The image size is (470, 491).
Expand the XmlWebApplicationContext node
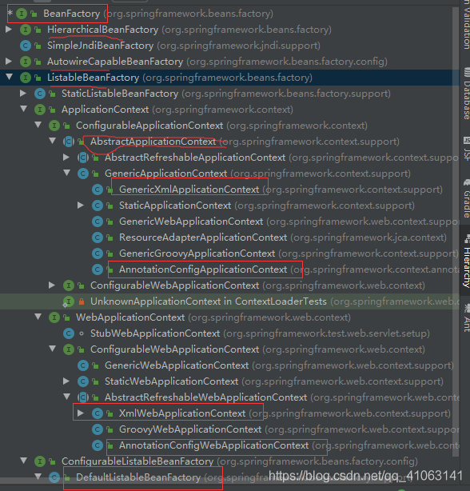[x=81, y=413]
